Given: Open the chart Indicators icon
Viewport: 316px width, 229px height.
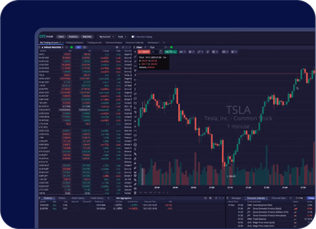Looking at the screenshot, I should tap(215, 52).
